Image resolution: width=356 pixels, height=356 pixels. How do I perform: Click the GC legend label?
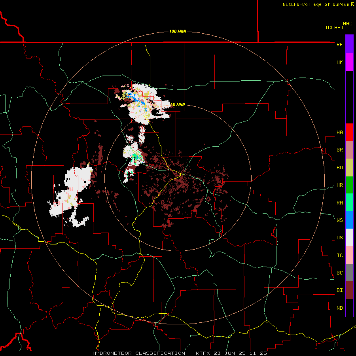click(339, 273)
